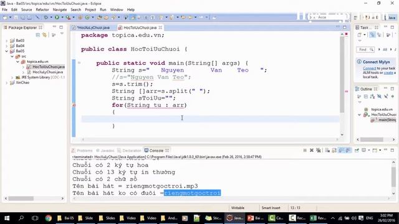
Task: Open the Refactor menu
Action: (42, 10)
